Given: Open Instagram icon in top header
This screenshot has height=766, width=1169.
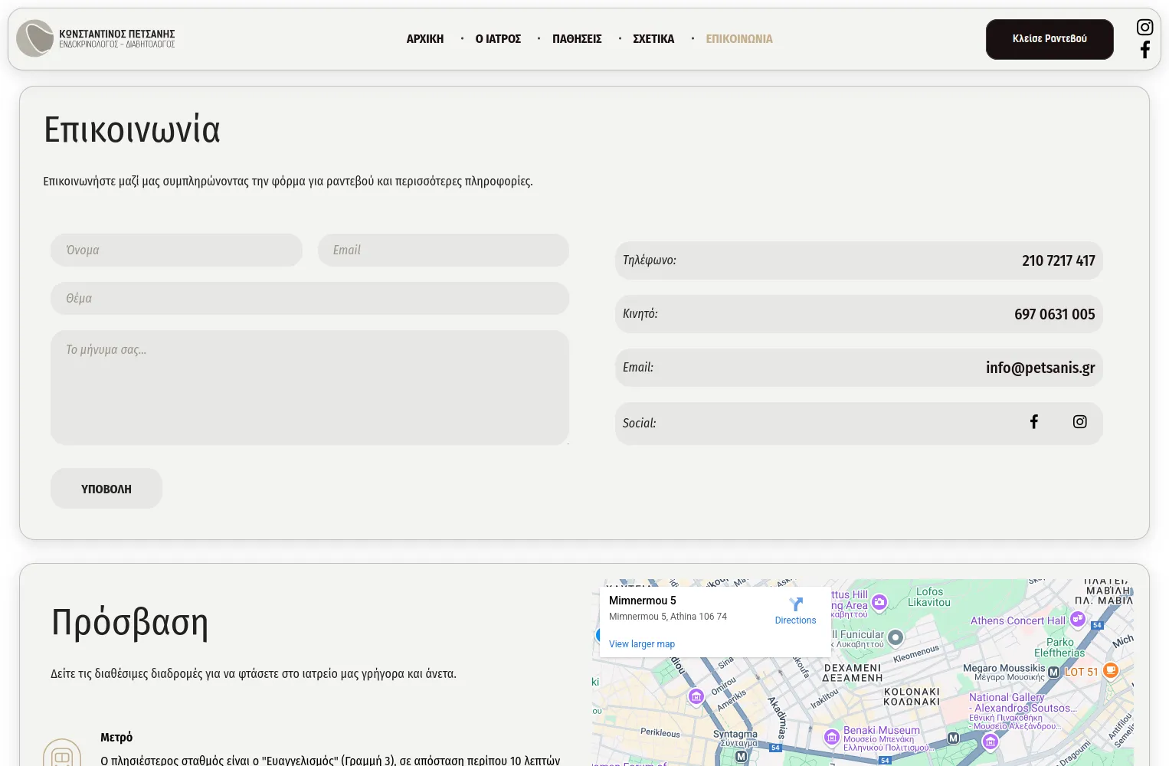Looking at the screenshot, I should pyautogui.click(x=1144, y=28).
